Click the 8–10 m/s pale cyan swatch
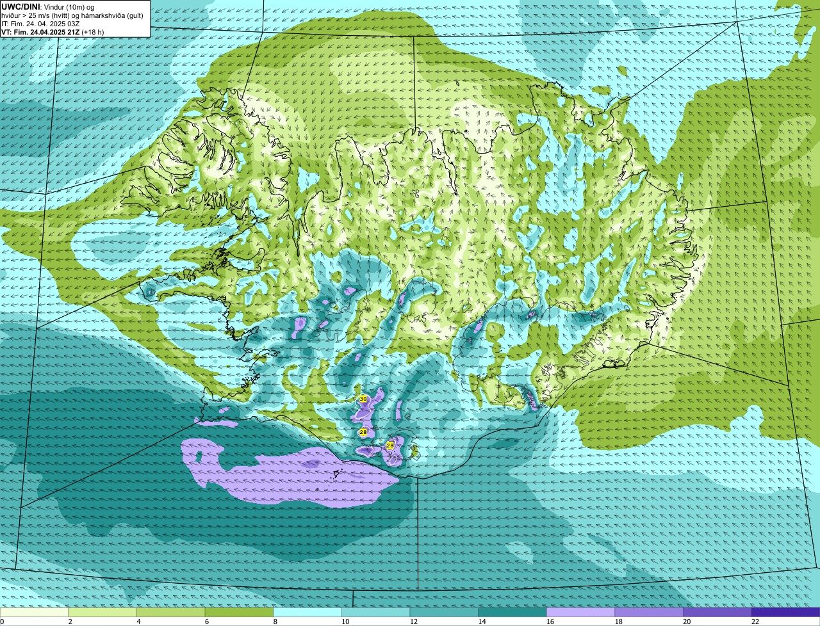This screenshot has height=626, width=820. pyautogui.click(x=307, y=613)
